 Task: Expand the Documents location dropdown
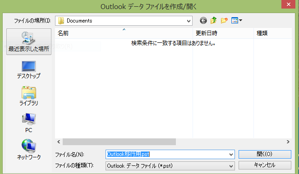click(189, 21)
